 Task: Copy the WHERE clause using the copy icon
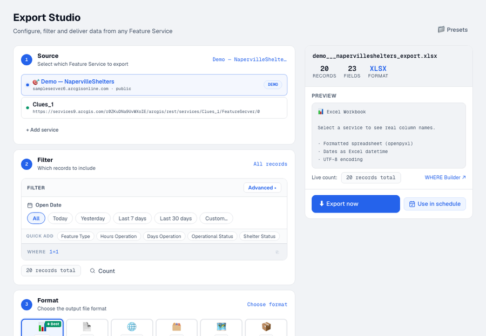pos(277,252)
